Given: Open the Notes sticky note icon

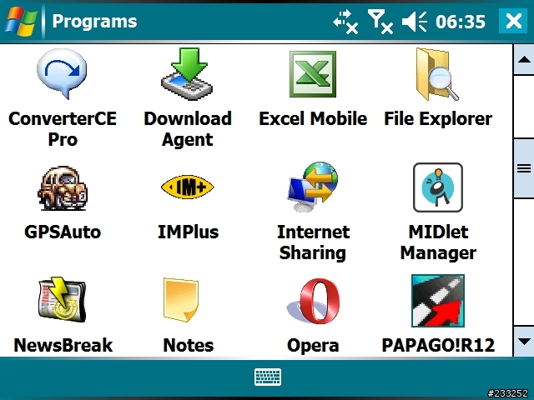Looking at the screenshot, I should point(181,300).
